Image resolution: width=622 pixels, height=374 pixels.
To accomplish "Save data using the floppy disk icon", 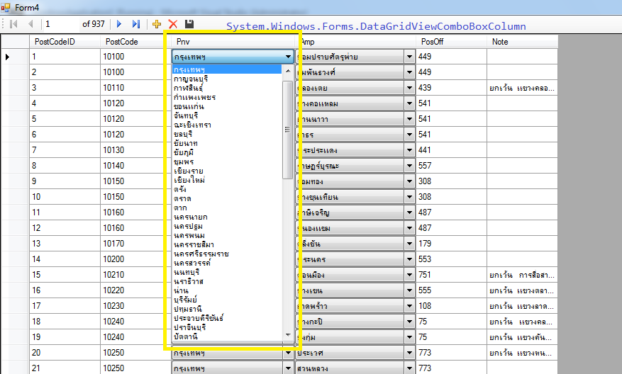I will [189, 24].
